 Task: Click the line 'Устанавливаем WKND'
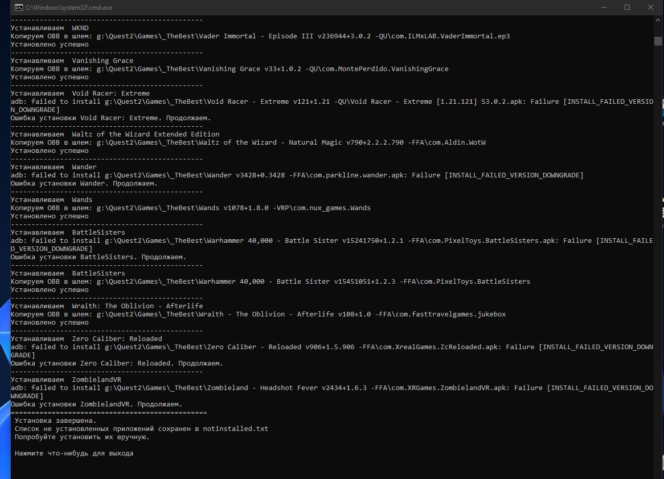(x=50, y=28)
